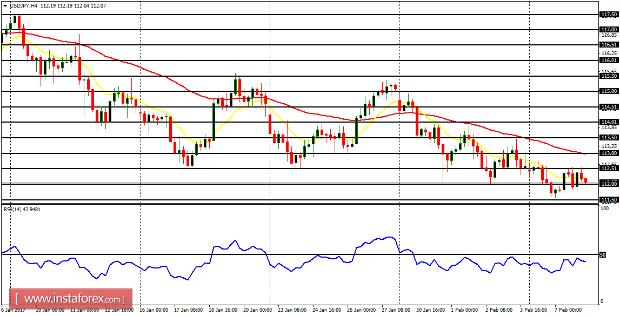Click the 115.00 price level label
Screen dimensions: 620x316
point(609,92)
